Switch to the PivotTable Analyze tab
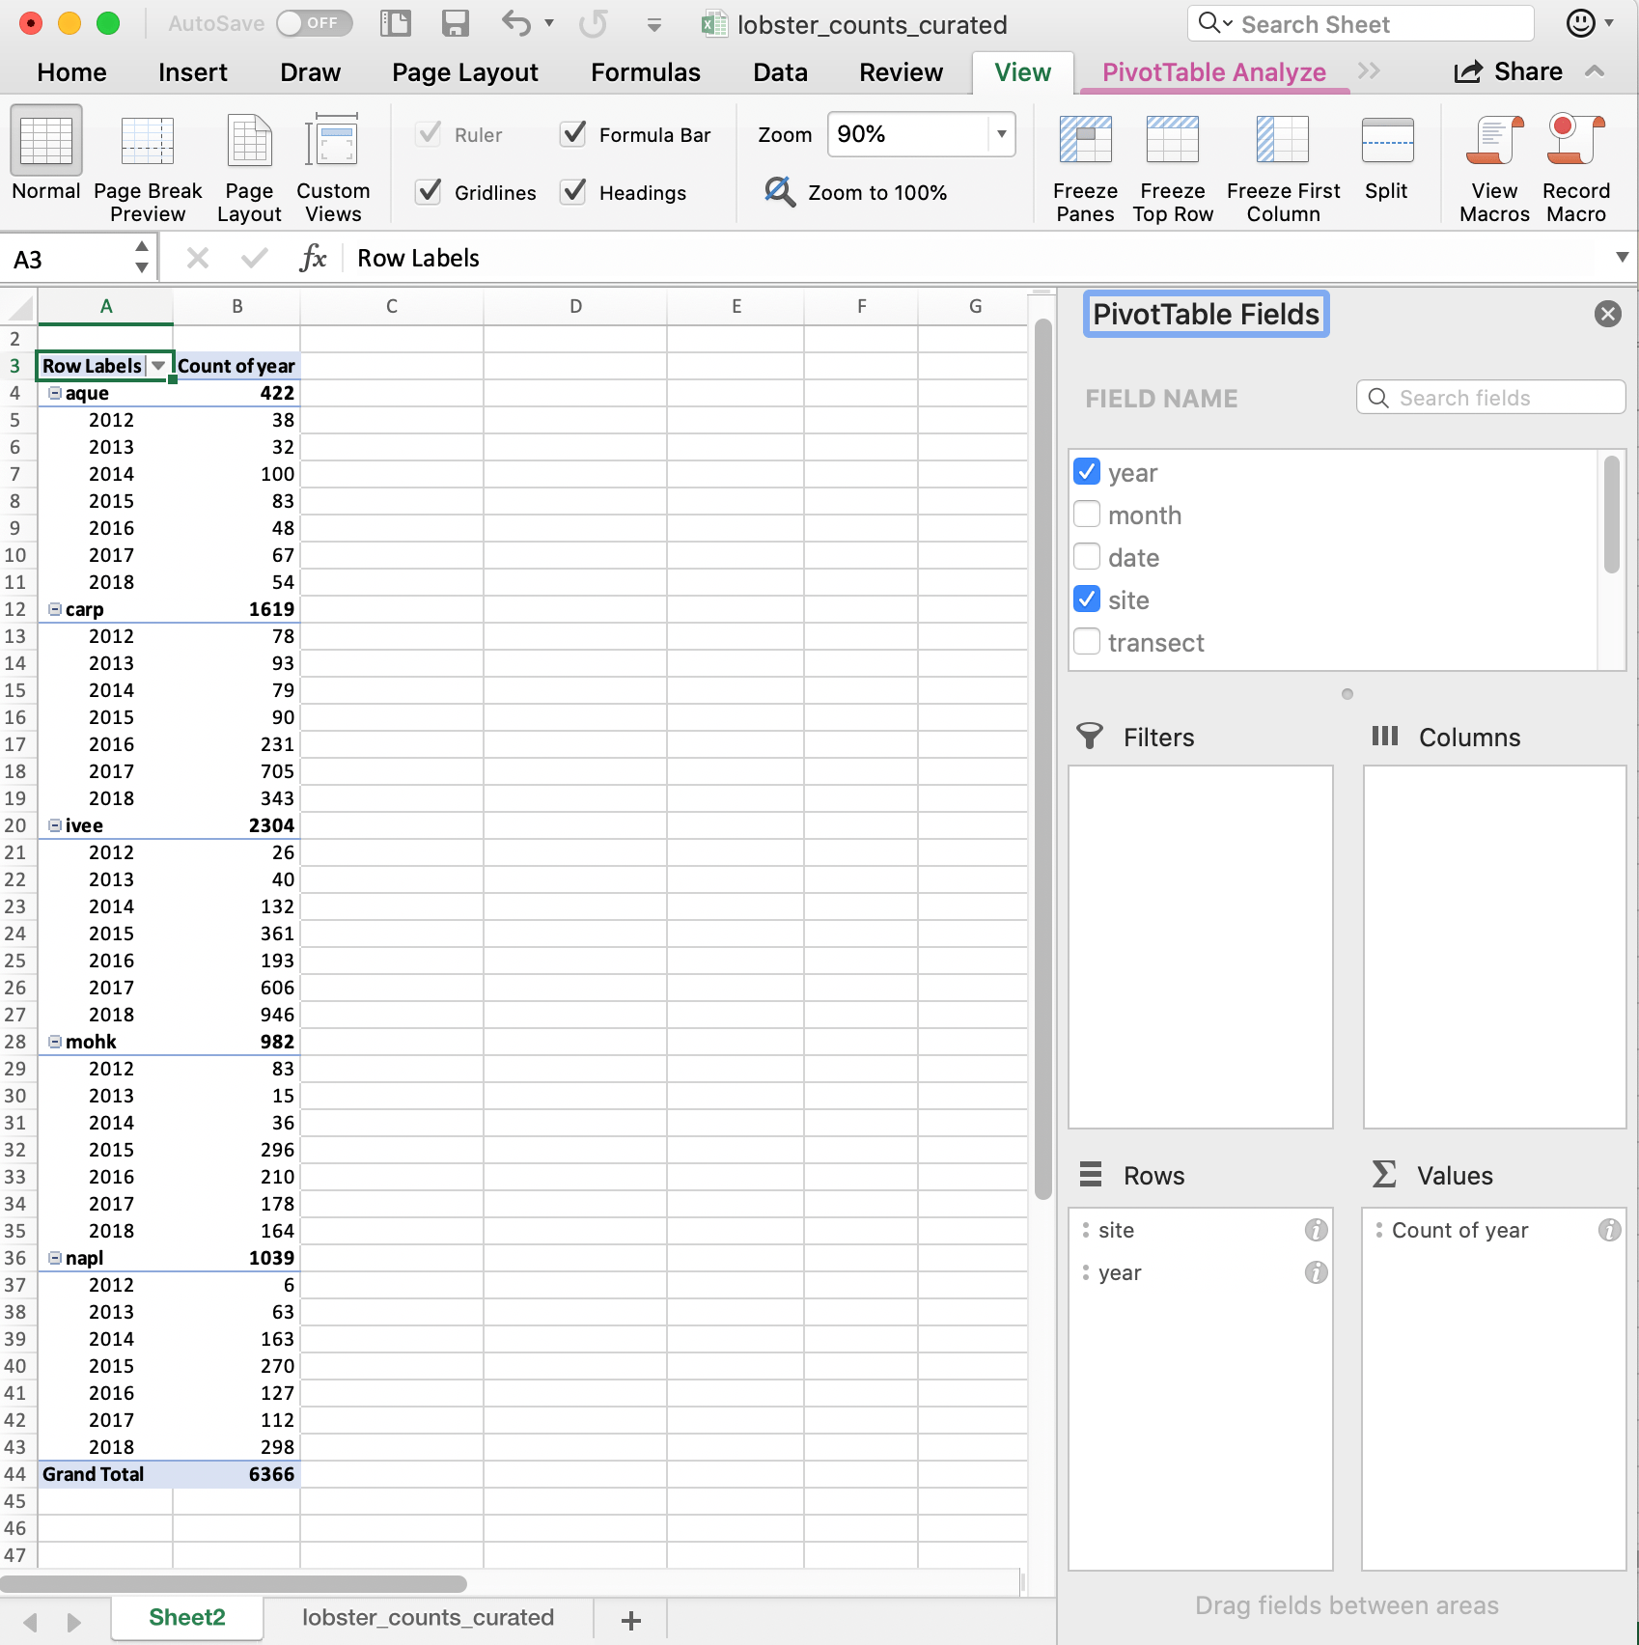This screenshot has height=1645, width=1639. 1214,71
